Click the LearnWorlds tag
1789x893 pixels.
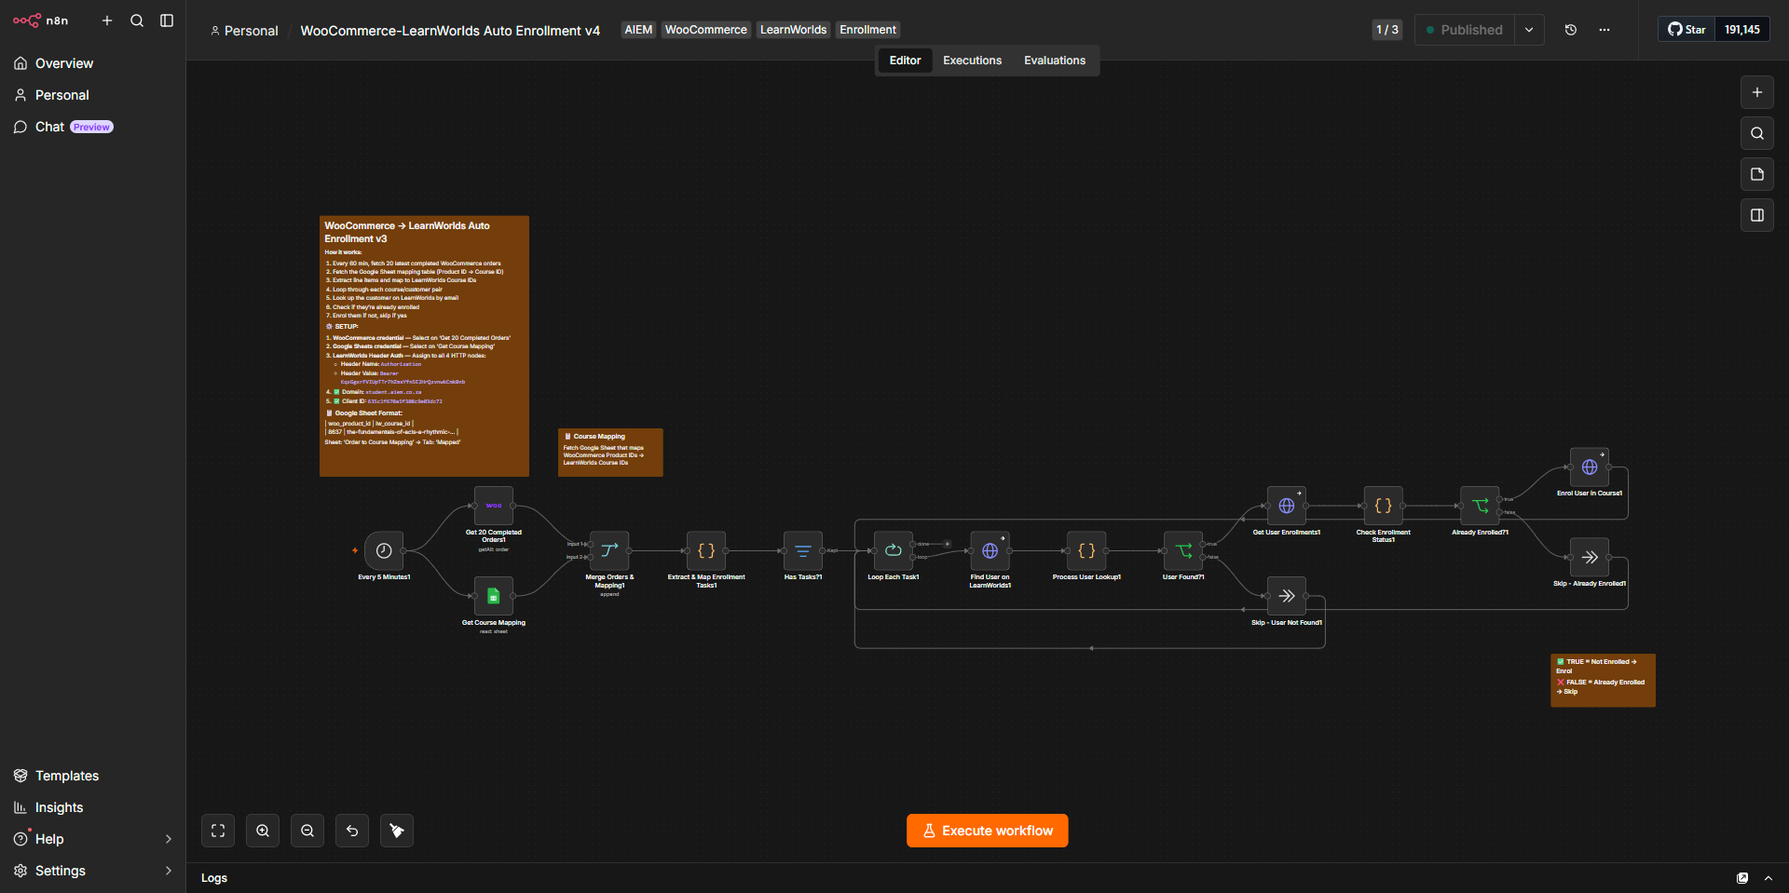(793, 30)
